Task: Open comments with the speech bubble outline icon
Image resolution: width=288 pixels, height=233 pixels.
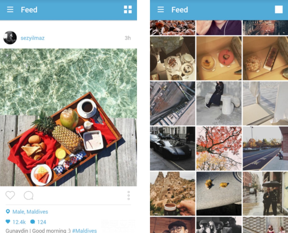Action: 29,195
